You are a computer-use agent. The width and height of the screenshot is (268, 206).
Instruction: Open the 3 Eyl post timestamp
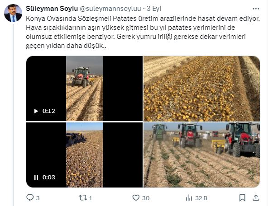coord(154,9)
